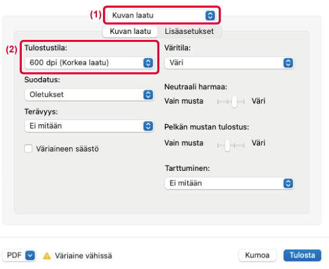
Task: Click the PDF dropdown arrow icon
Action: [30, 256]
